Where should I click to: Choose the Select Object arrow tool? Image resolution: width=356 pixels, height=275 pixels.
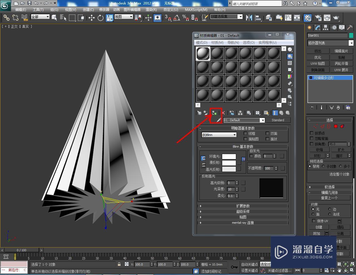54,18
